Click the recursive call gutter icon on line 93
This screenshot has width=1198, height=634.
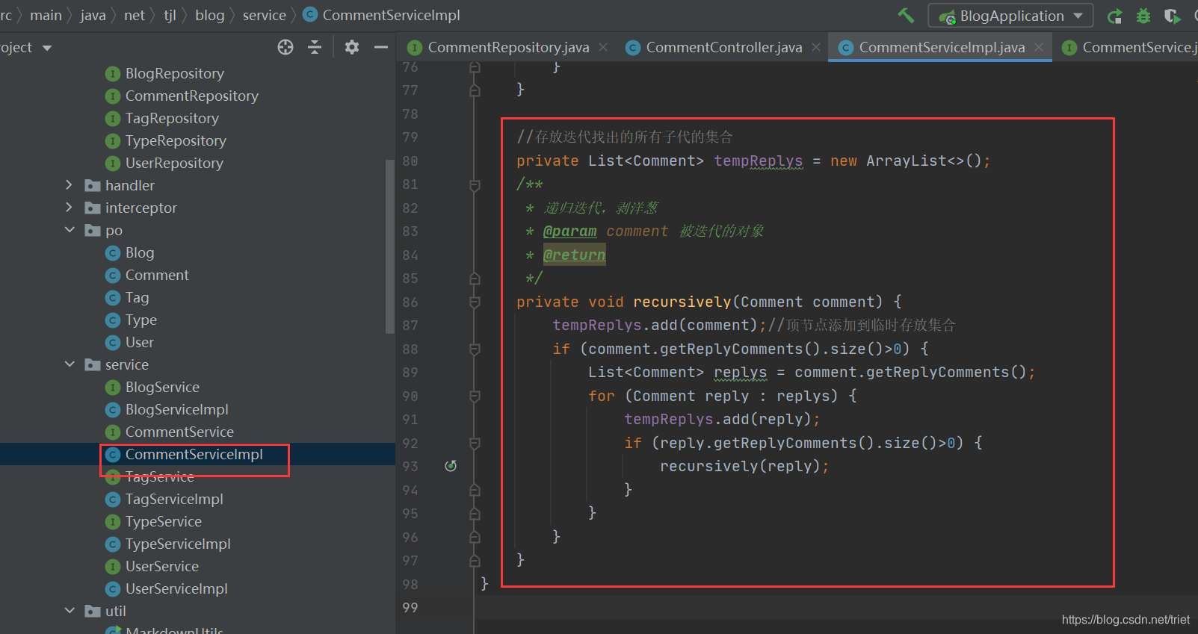[451, 466]
